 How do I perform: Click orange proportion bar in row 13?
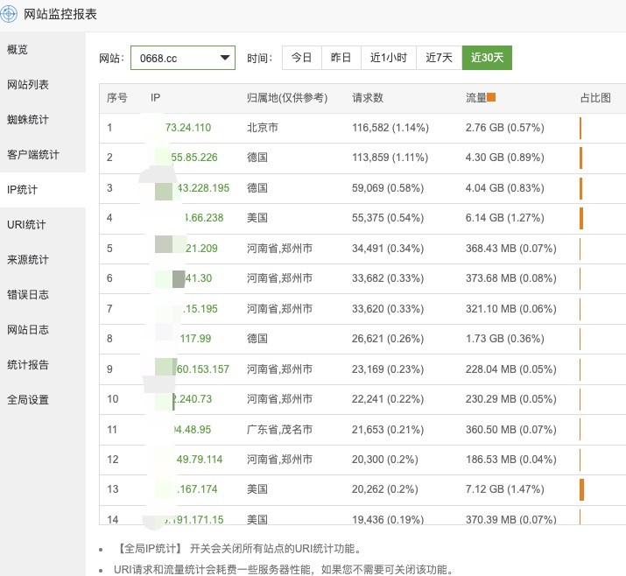pyautogui.click(x=581, y=489)
